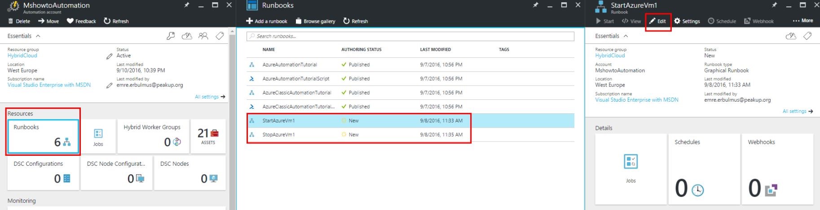The image size is (820, 210).
Task: Sort by AUTHORING STATUS column
Action: pyautogui.click(x=362, y=50)
